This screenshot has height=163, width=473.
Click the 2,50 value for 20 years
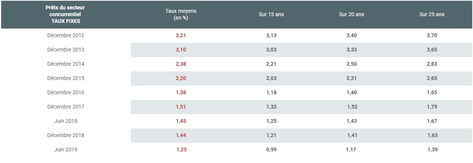tap(352, 64)
